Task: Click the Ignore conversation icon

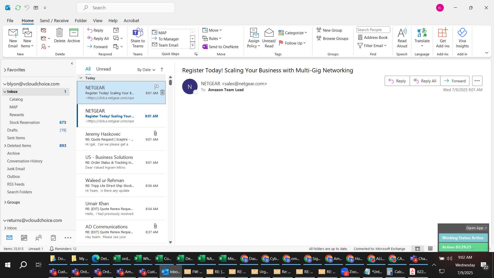Action: [x=43, y=30]
